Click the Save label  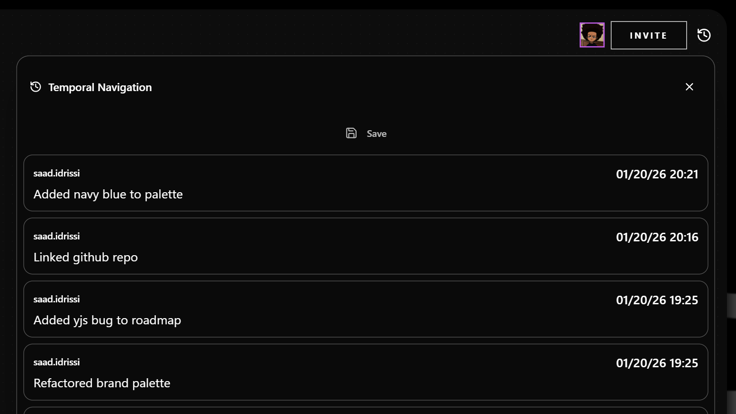[x=377, y=134]
